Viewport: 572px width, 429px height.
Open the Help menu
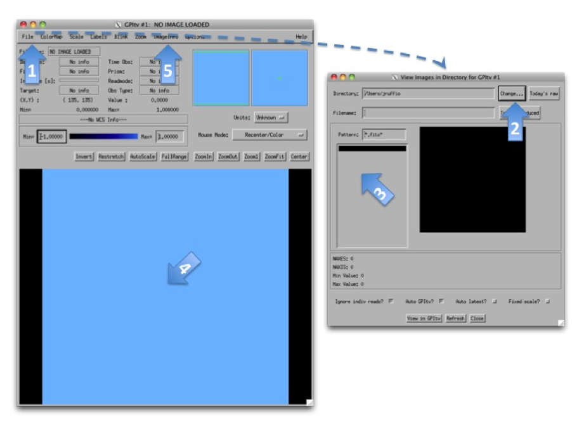[301, 37]
